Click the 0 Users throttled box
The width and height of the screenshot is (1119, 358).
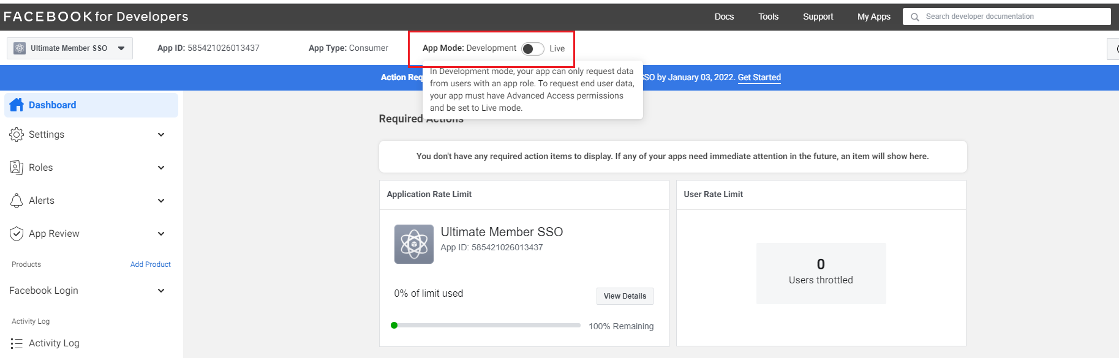[x=821, y=274]
